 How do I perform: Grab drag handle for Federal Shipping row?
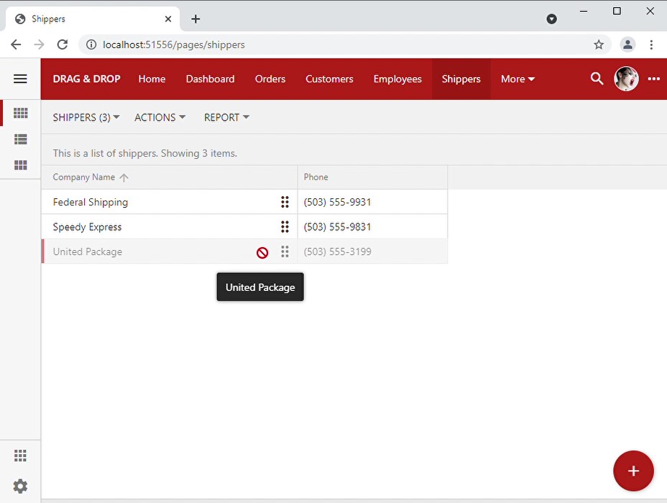[x=285, y=203]
